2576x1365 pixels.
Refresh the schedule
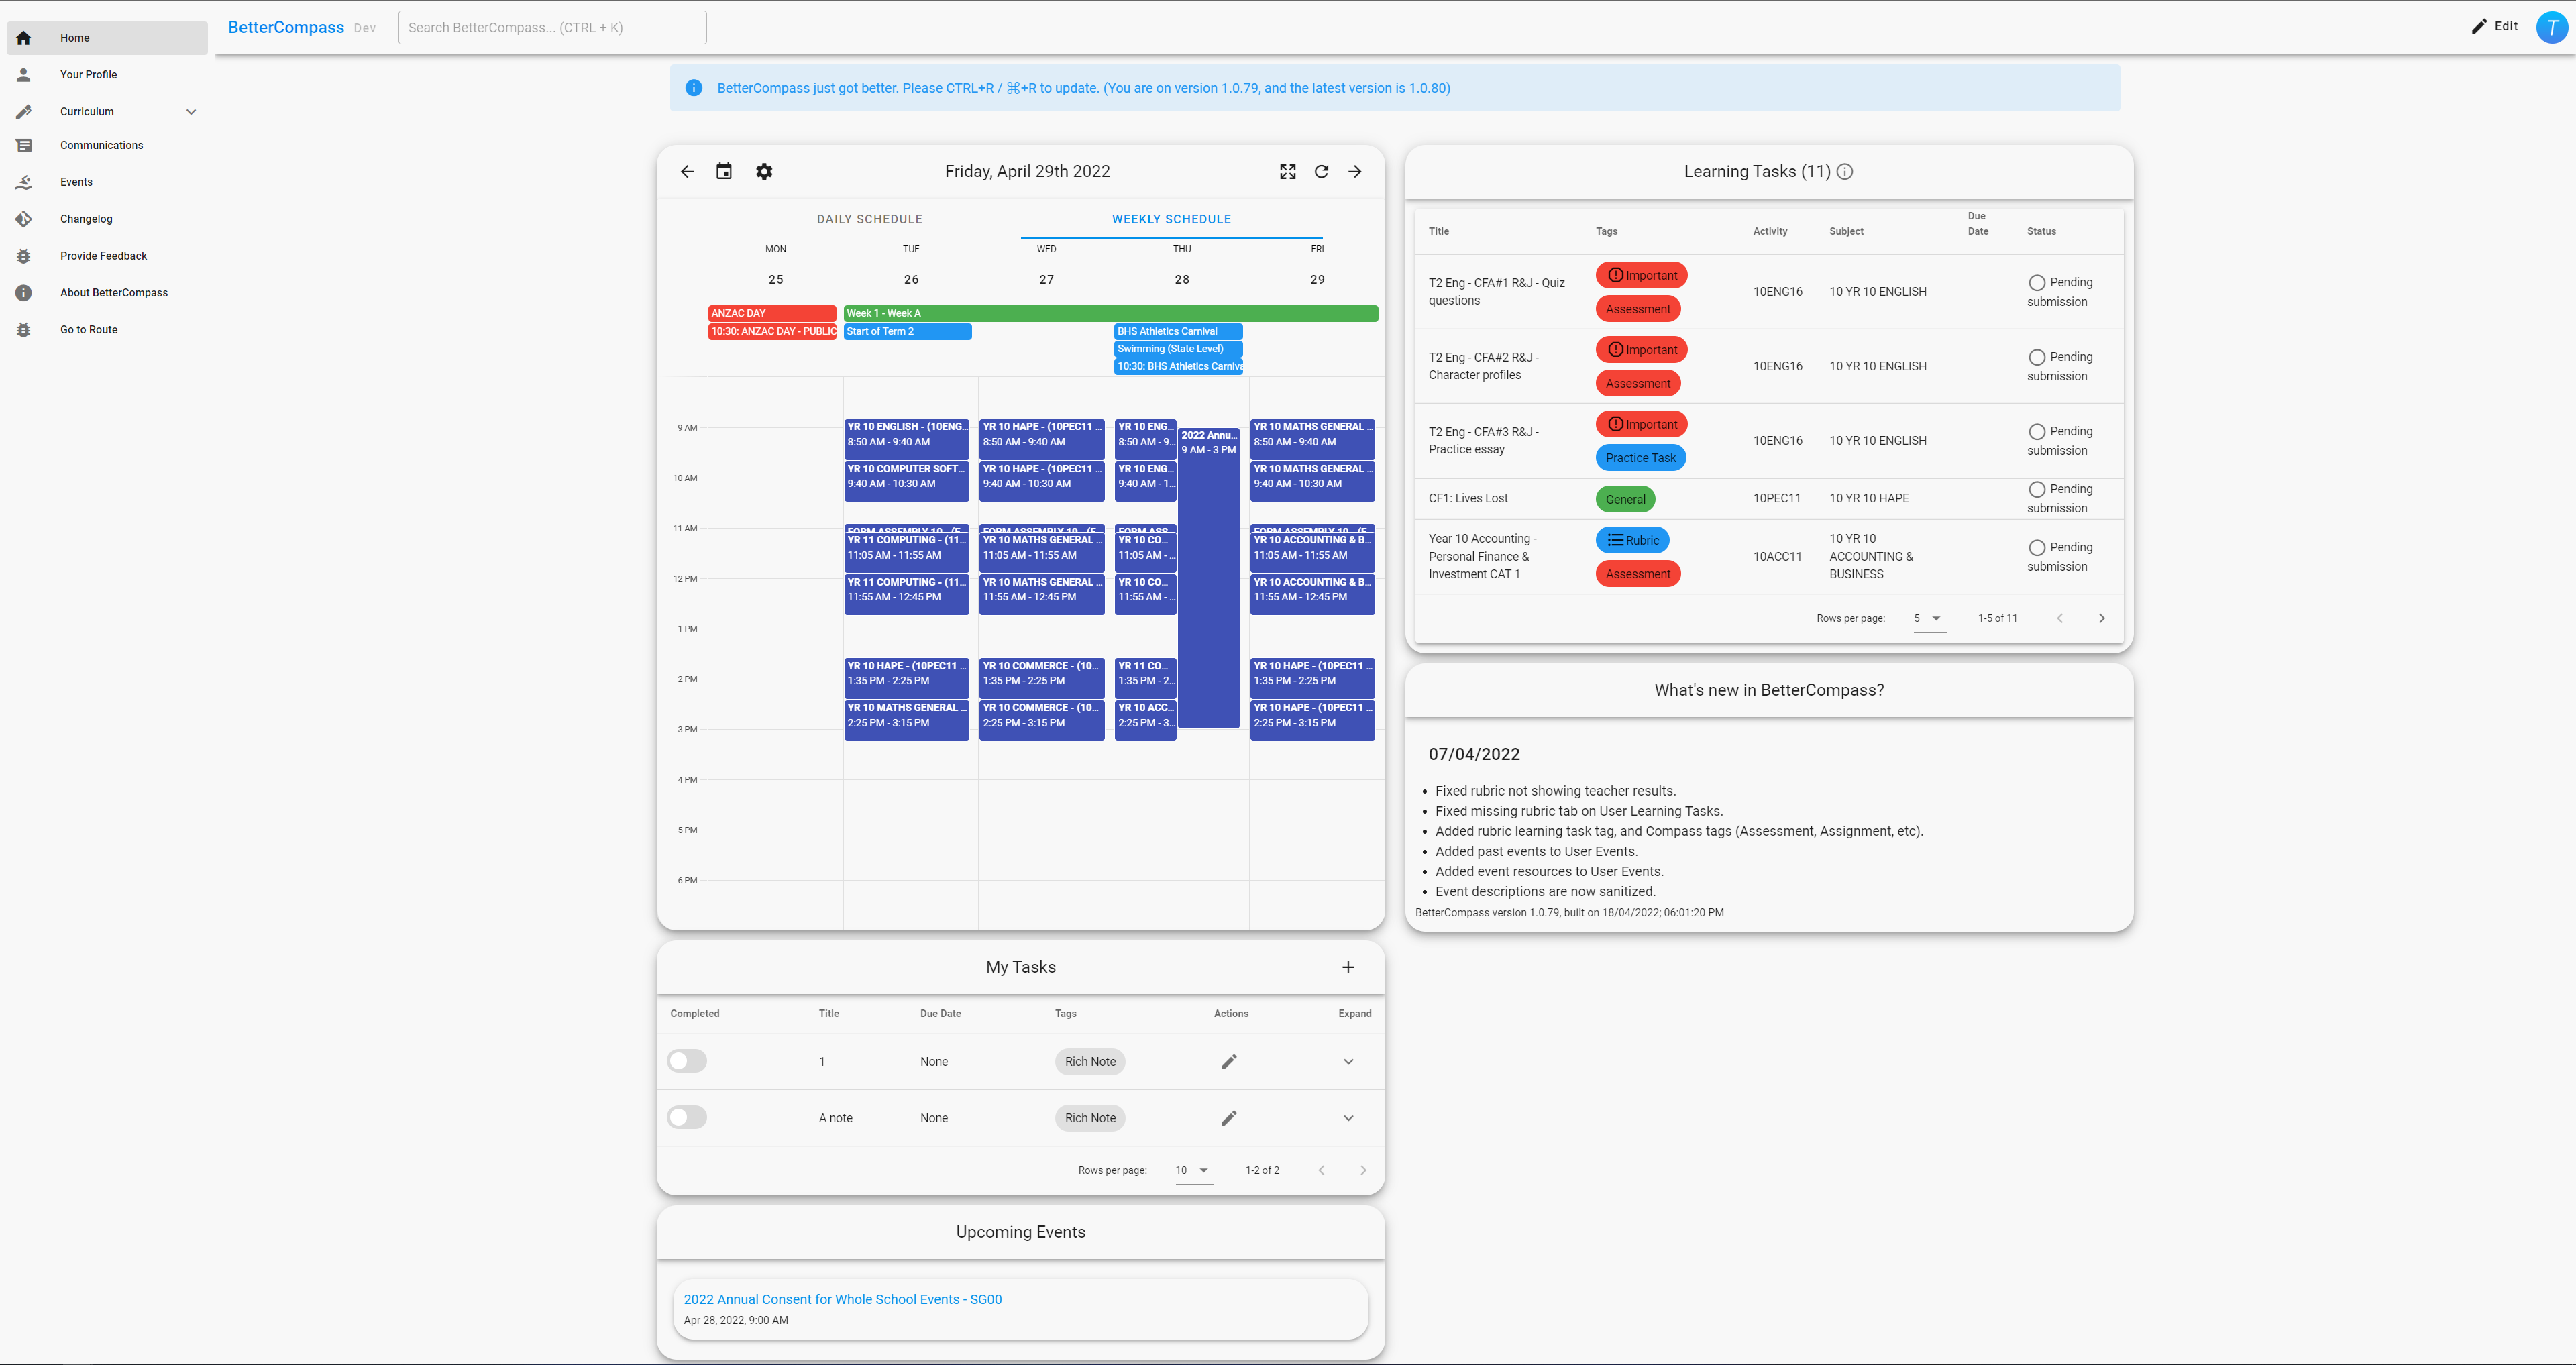coord(1321,171)
